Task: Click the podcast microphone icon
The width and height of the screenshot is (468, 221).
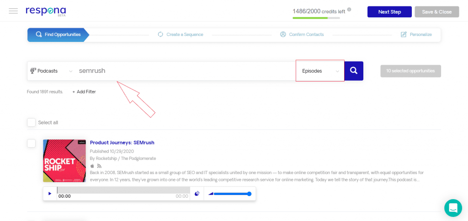Action: pos(33,71)
